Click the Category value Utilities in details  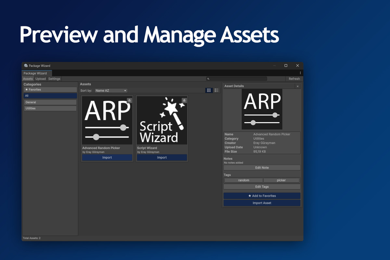point(259,139)
